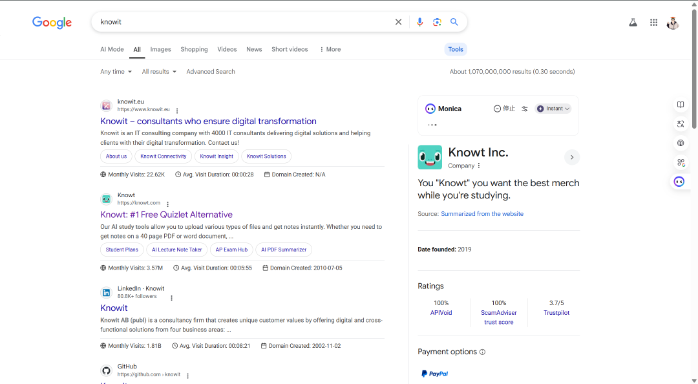Screen dimensions: 698x384
Task: Open the LinkedIn Knowit result title
Action: [114, 308]
